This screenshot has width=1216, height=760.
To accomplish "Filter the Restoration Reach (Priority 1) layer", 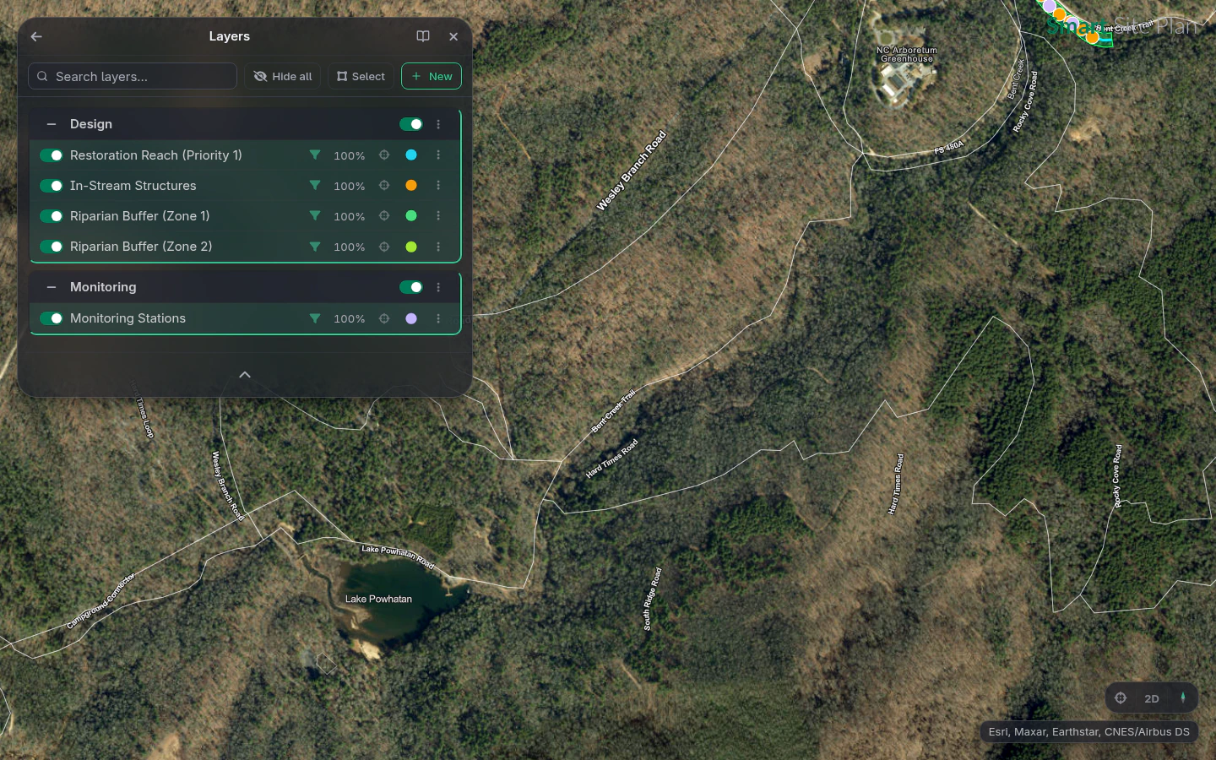I will coord(315,155).
